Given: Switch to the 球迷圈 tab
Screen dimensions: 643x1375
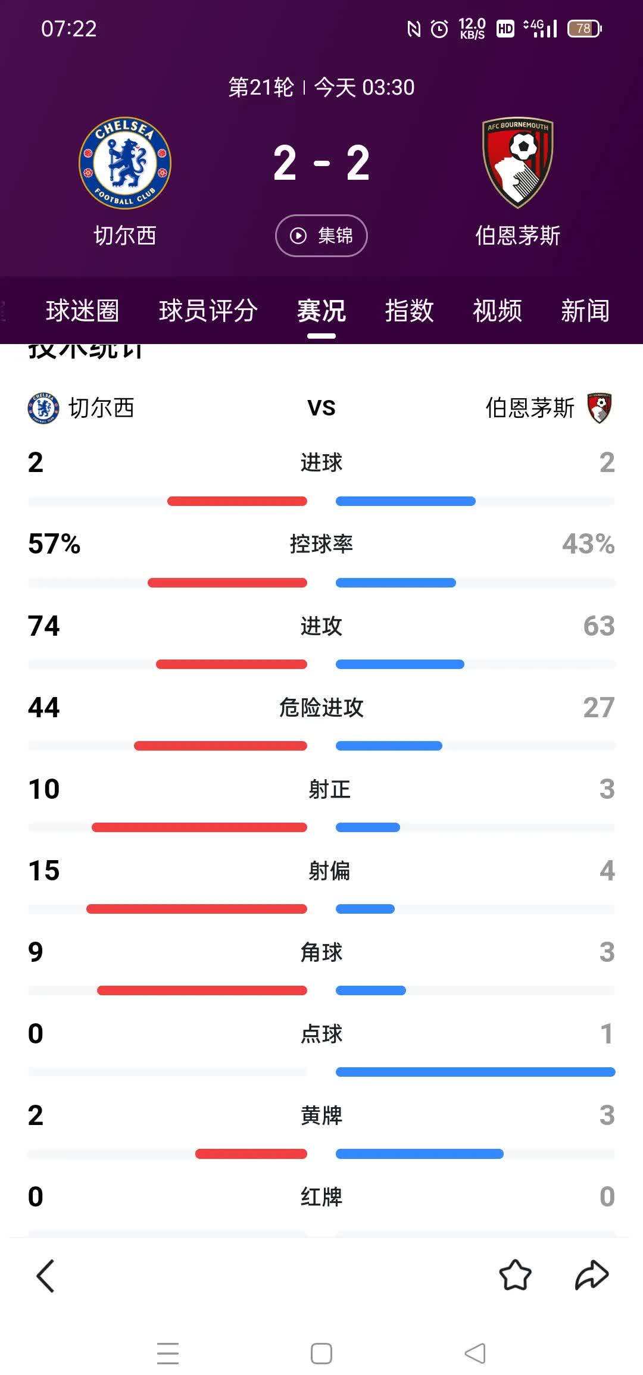Looking at the screenshot, I should (x=82, y=311).
